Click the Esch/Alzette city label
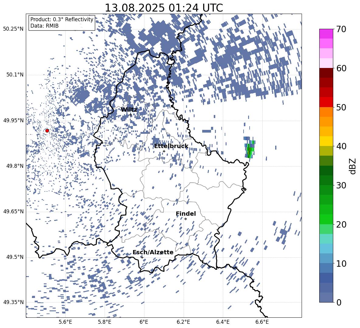This screenshot has width=360, height=328. 153,252
